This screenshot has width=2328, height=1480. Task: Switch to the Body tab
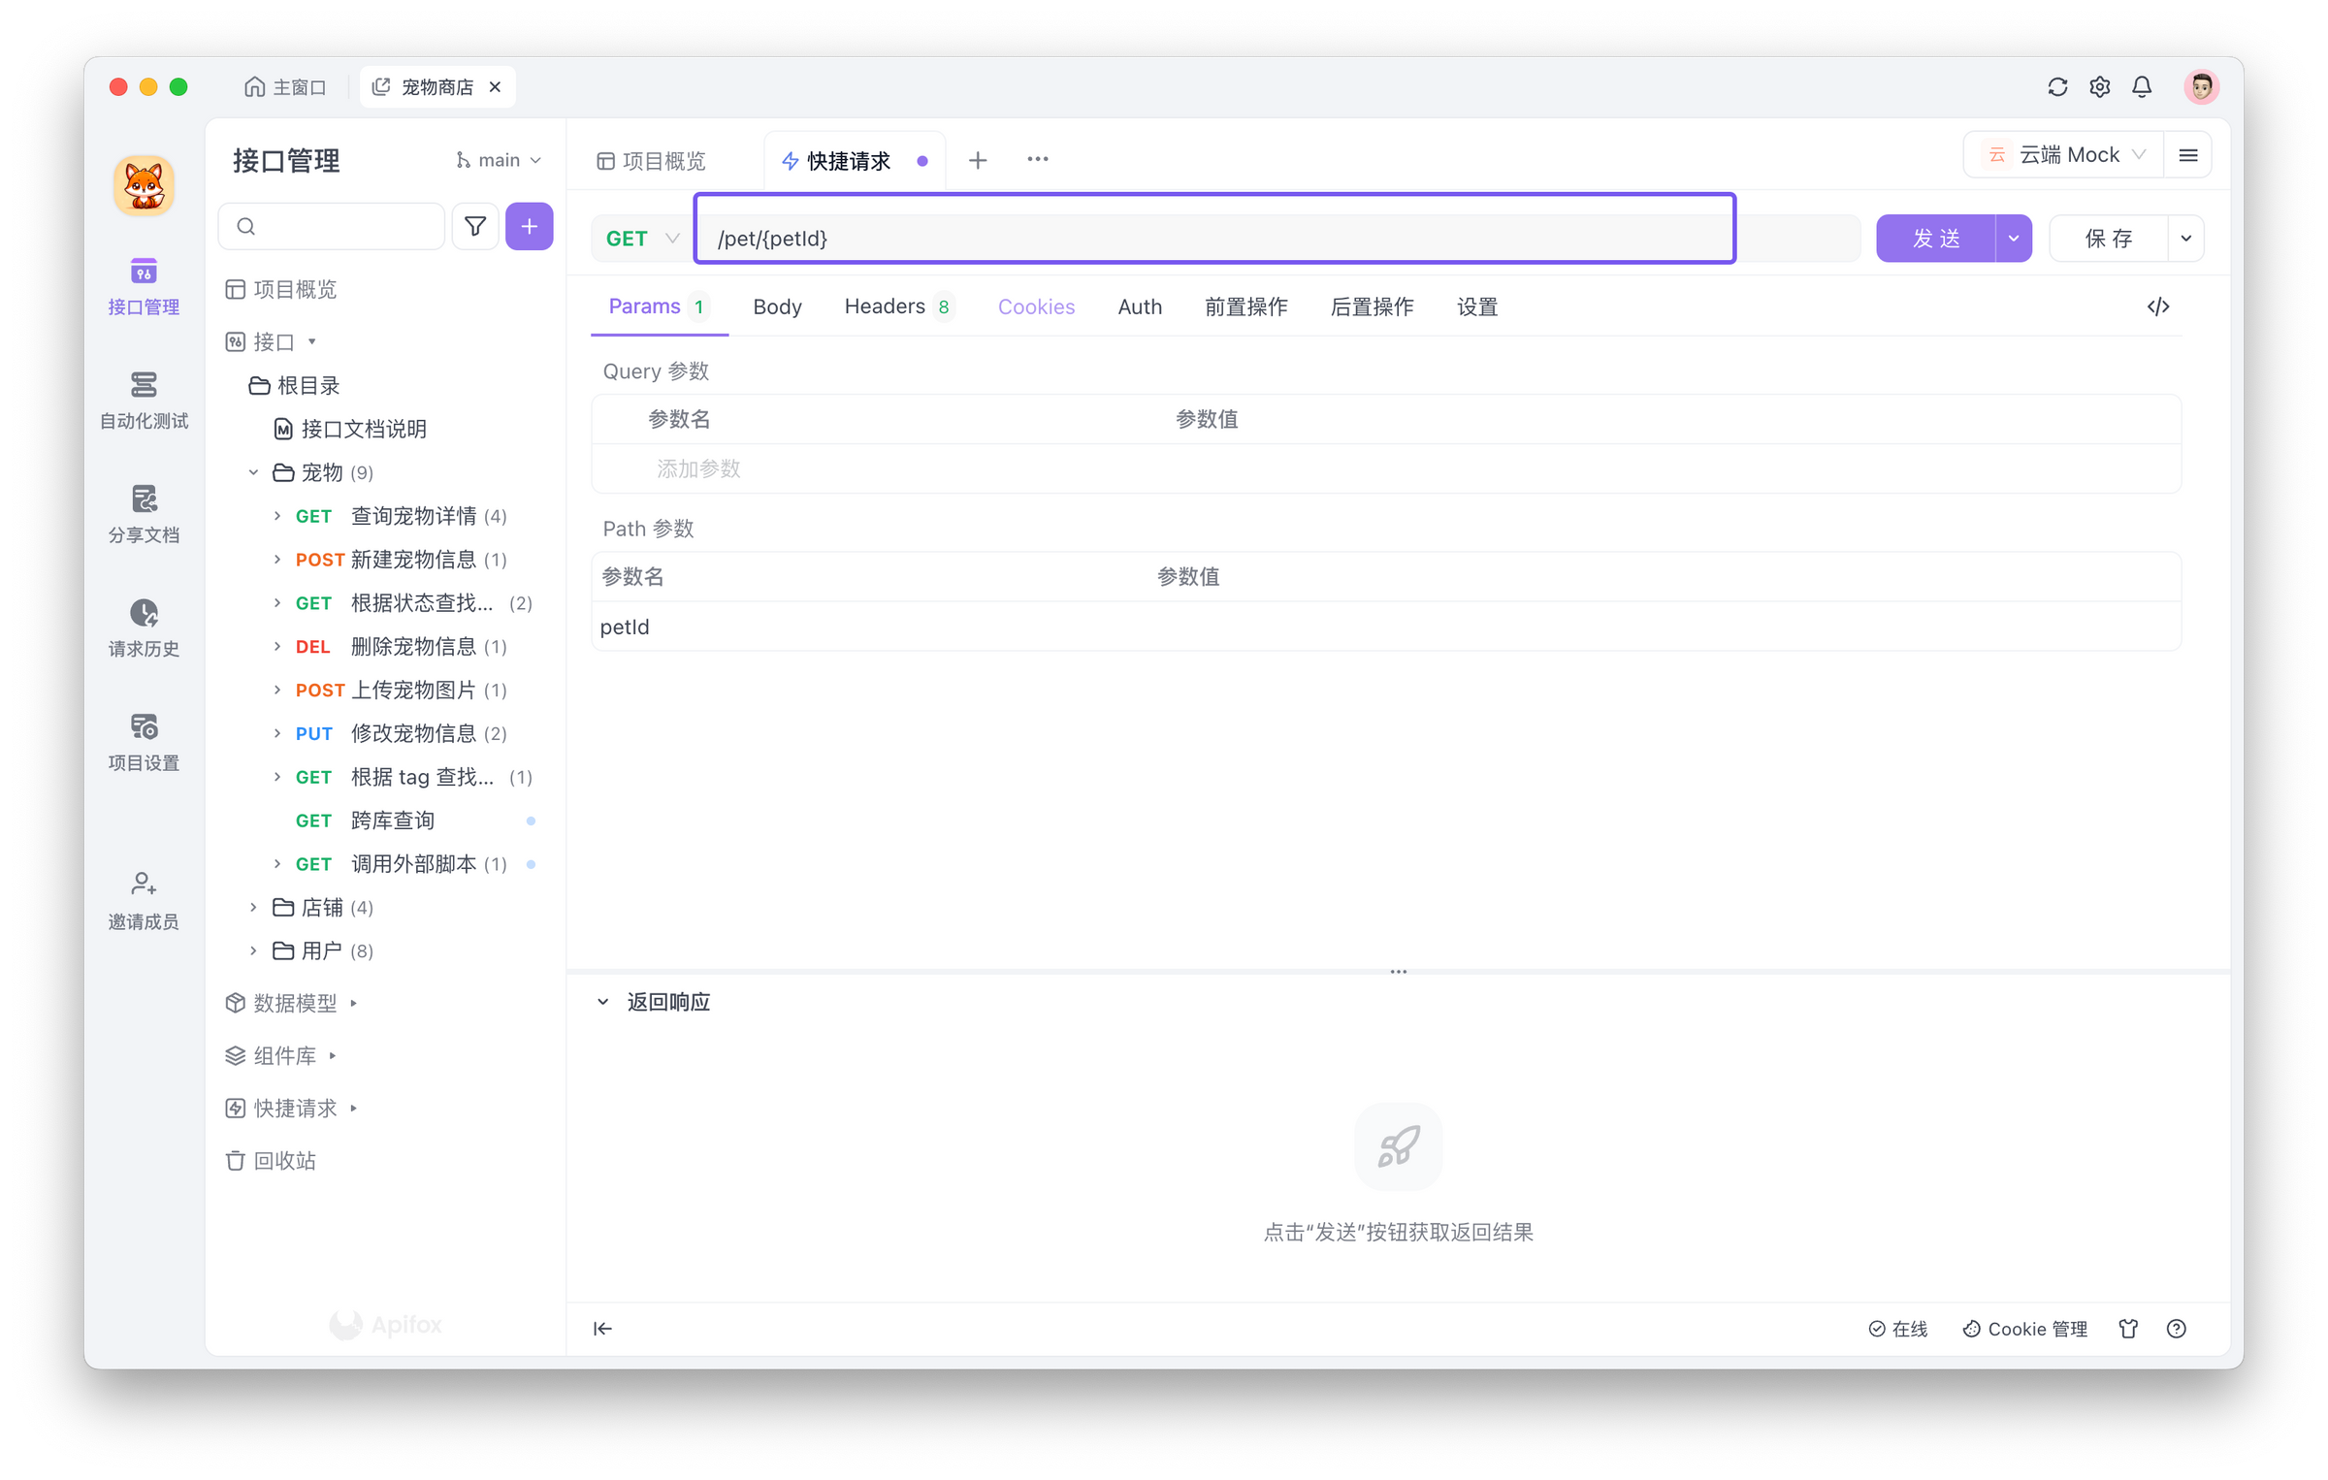pyautogui.click(x=777, y=306)
